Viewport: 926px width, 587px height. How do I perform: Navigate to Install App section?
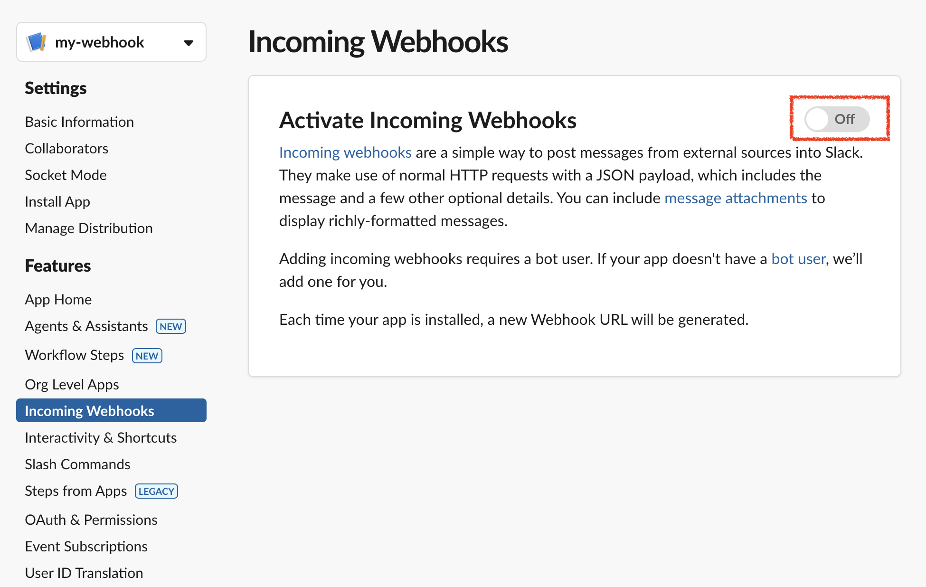(57, 201)
